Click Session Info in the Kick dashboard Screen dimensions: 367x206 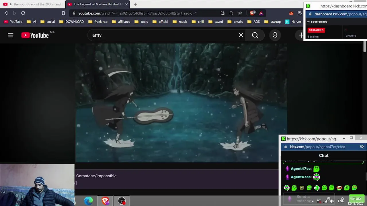tap(319, 22)
